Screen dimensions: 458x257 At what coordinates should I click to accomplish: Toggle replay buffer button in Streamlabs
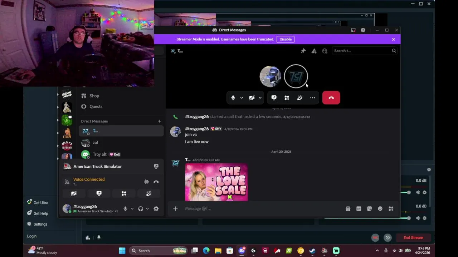pos(388,238)
